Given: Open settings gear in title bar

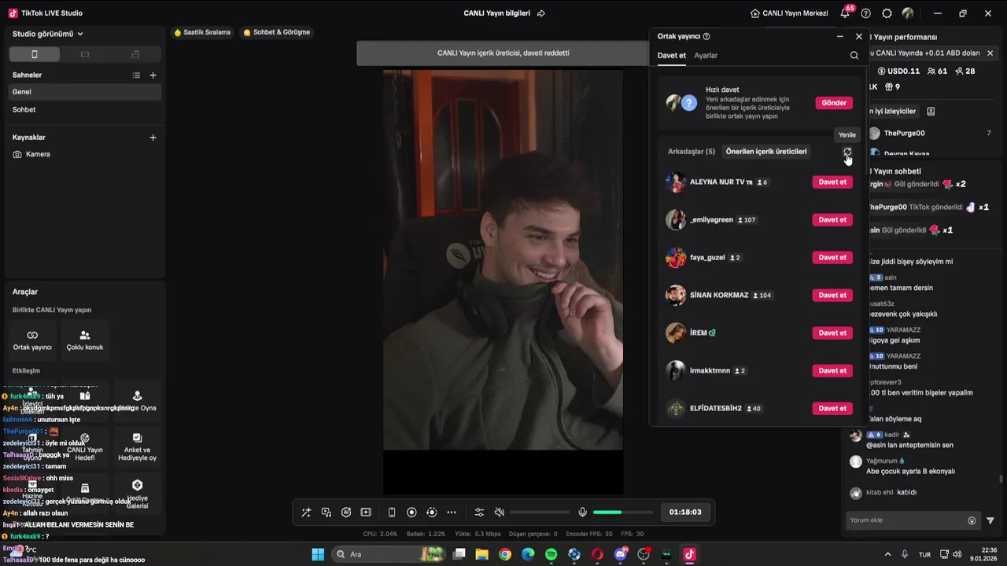Looking at the screenshot, I should coord(887,13).
